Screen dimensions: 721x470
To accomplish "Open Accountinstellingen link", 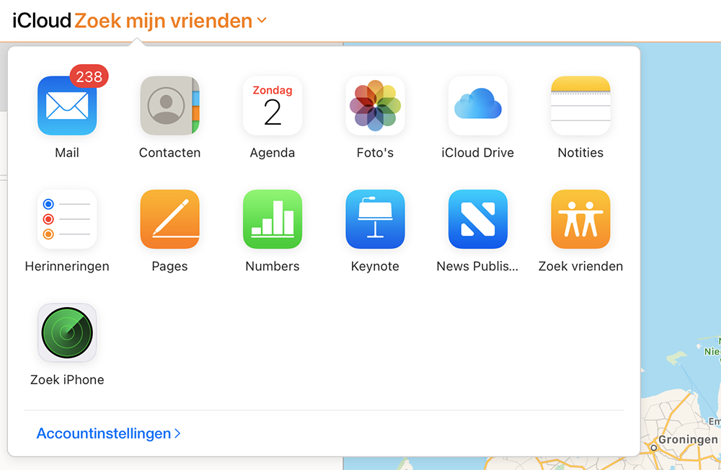I will [109, 433].
